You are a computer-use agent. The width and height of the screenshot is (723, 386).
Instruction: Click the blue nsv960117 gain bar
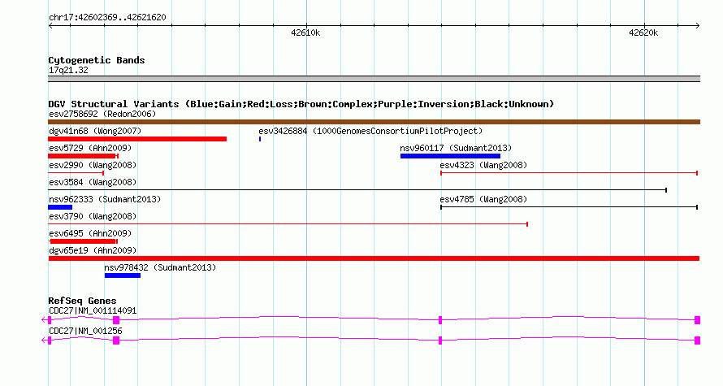[x=450, y=156]
